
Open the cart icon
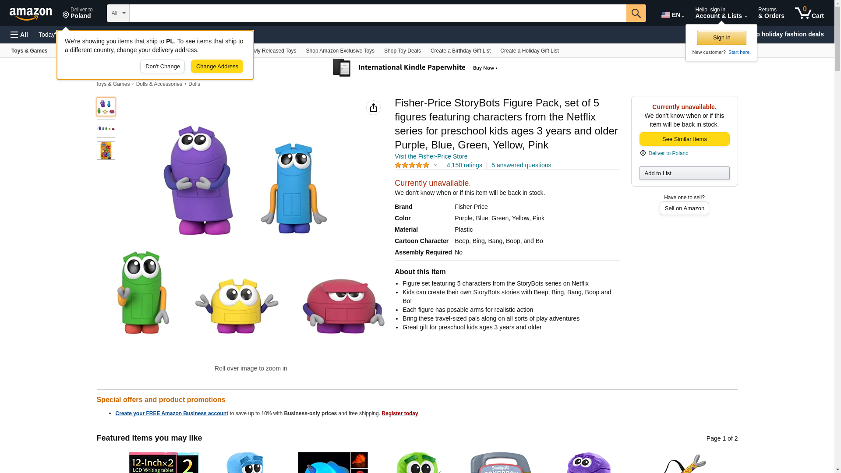pos(809,13)
